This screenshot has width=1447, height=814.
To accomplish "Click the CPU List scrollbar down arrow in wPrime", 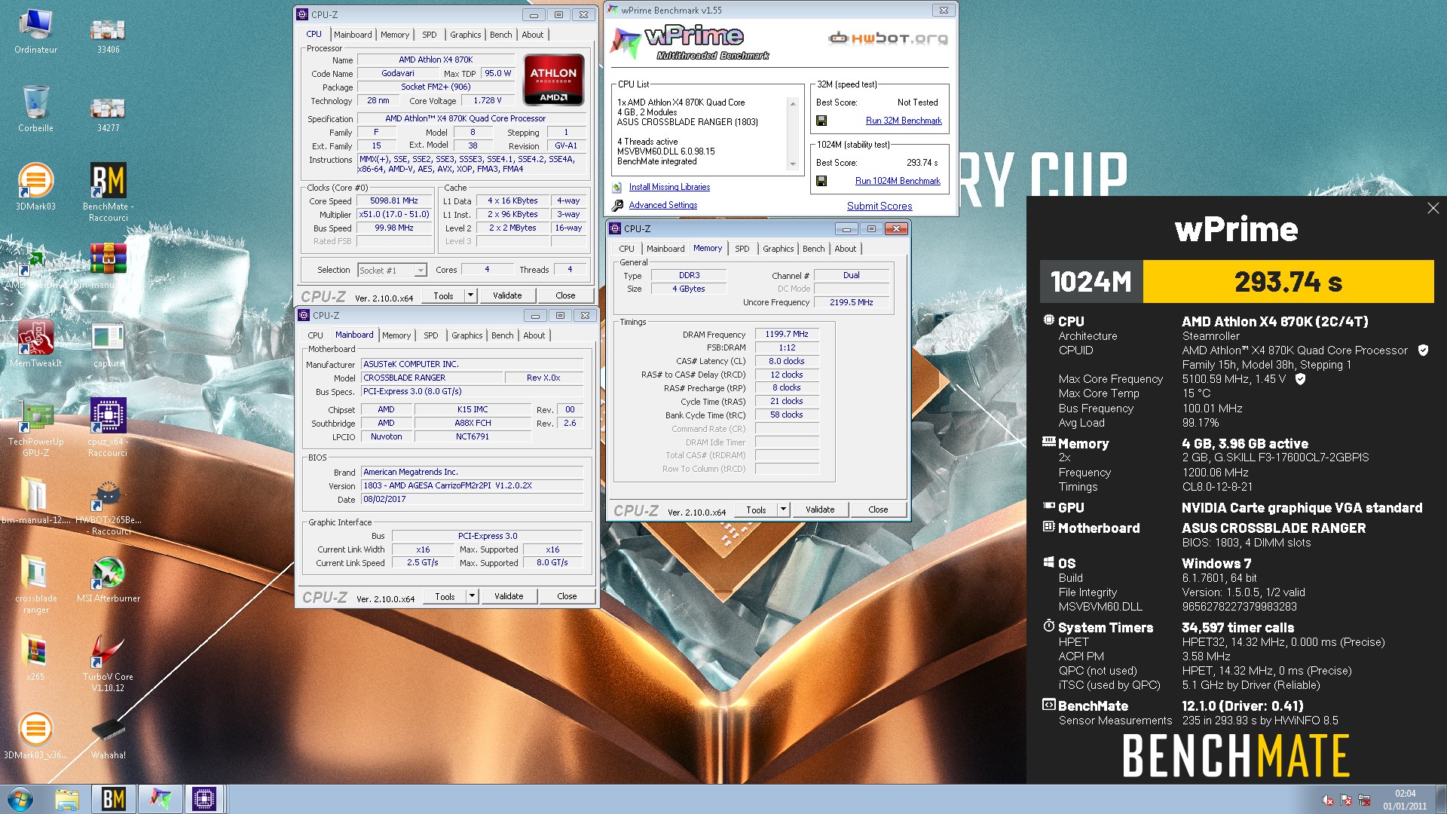I will tap(793, 164).
